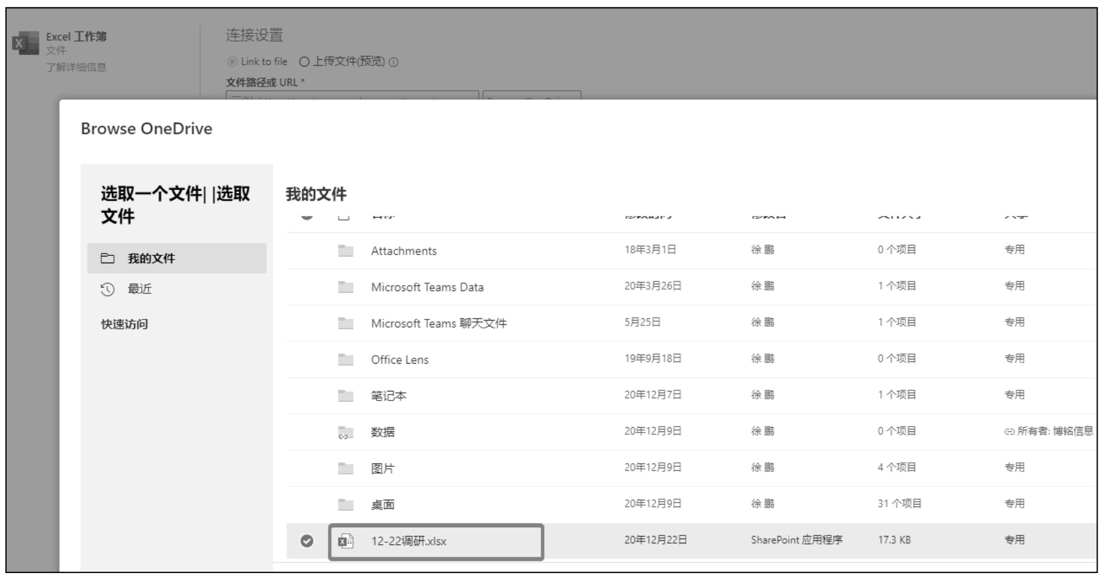Click the Microsoft Teams 聊天文件 folder icon
This screenshot has height=579, width=1106.
coord(345,323)
